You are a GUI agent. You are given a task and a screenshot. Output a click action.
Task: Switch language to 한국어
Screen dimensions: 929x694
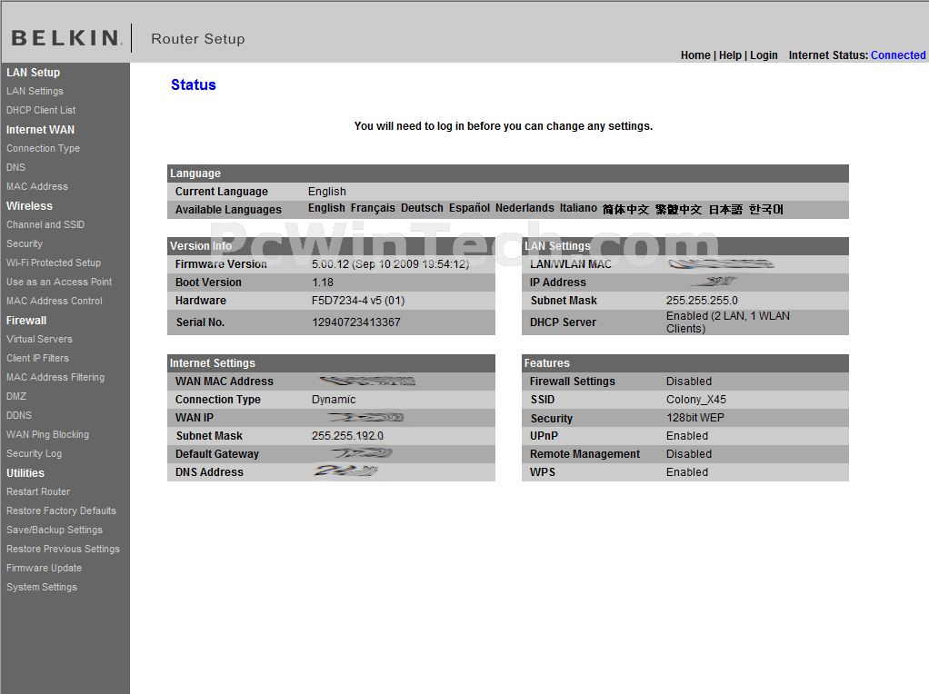(766, 210)
